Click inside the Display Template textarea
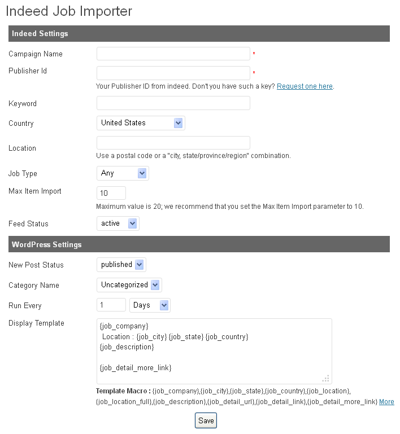The image size is (400, 434). pyautogui.click(x=214, y=351)
